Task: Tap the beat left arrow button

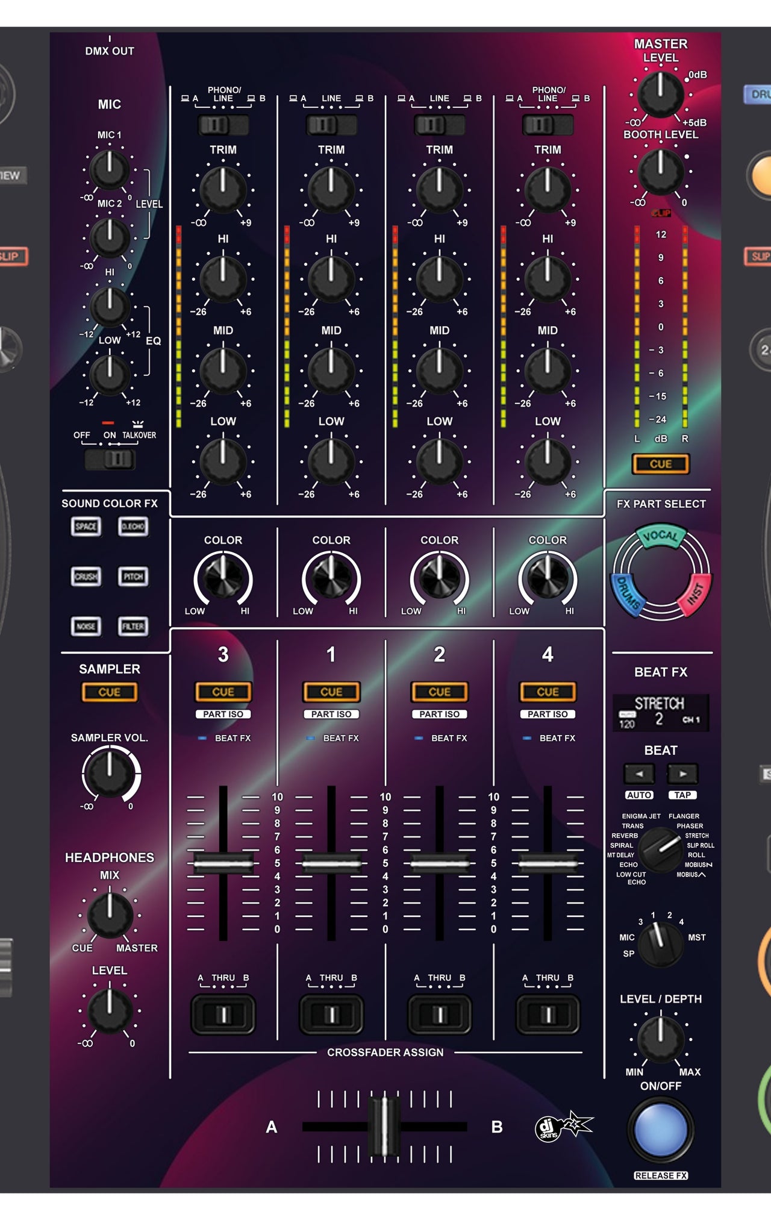Action: tap(639, 774)
